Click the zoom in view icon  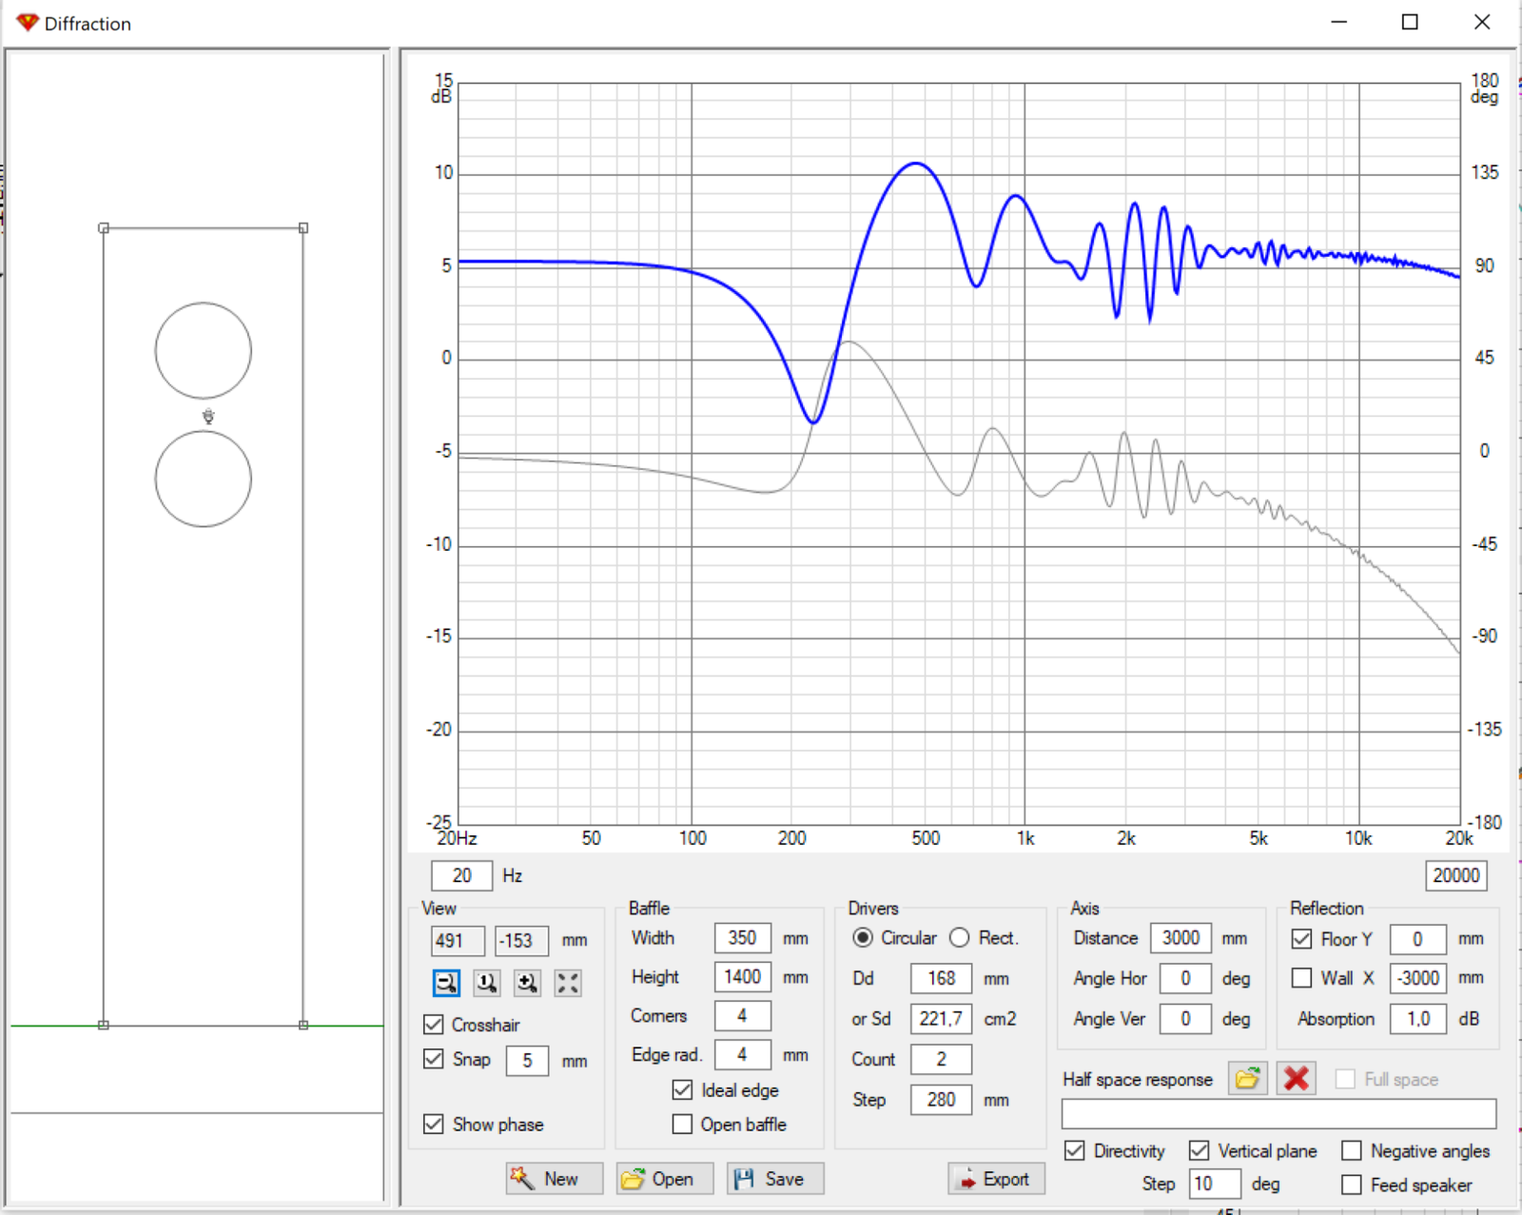pos(527,983)
